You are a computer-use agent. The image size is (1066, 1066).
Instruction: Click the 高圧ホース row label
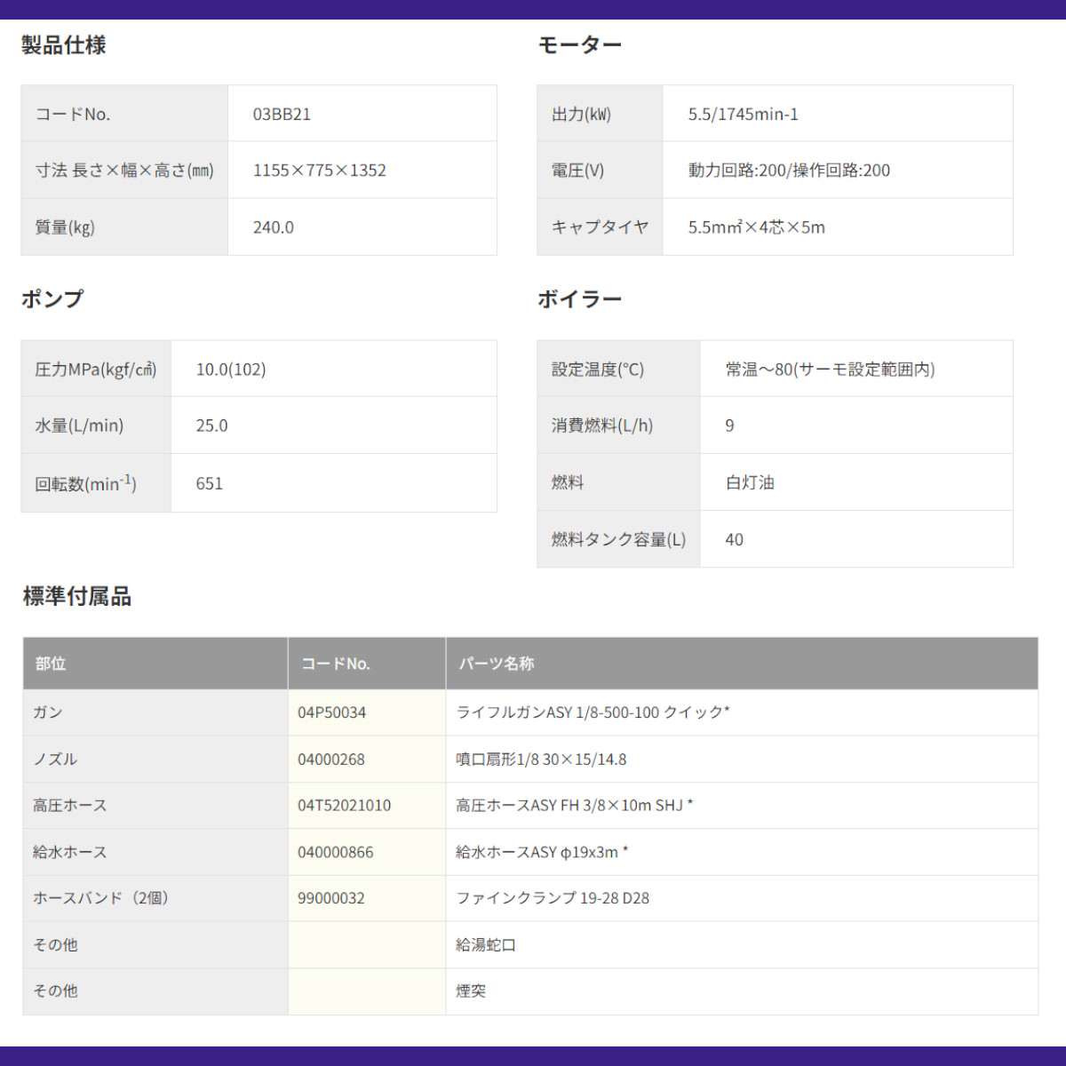coord(70,806)
